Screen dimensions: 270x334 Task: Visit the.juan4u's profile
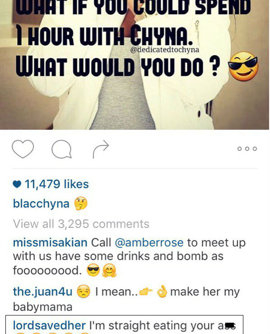pyautogui.click(x=43, y=292)
